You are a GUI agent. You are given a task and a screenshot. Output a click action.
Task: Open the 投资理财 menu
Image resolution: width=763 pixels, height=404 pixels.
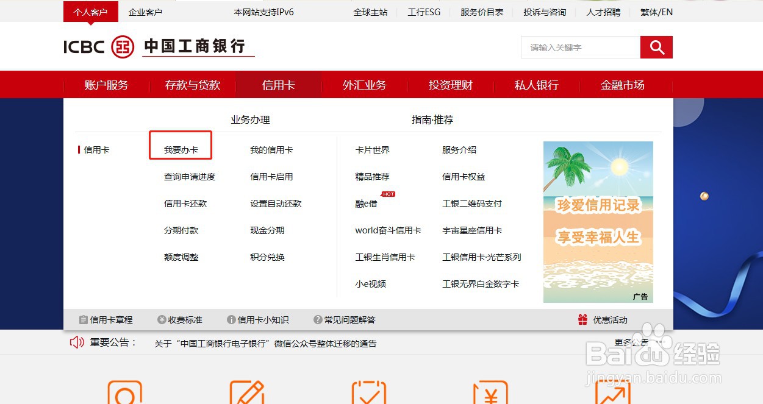point(451,85)
